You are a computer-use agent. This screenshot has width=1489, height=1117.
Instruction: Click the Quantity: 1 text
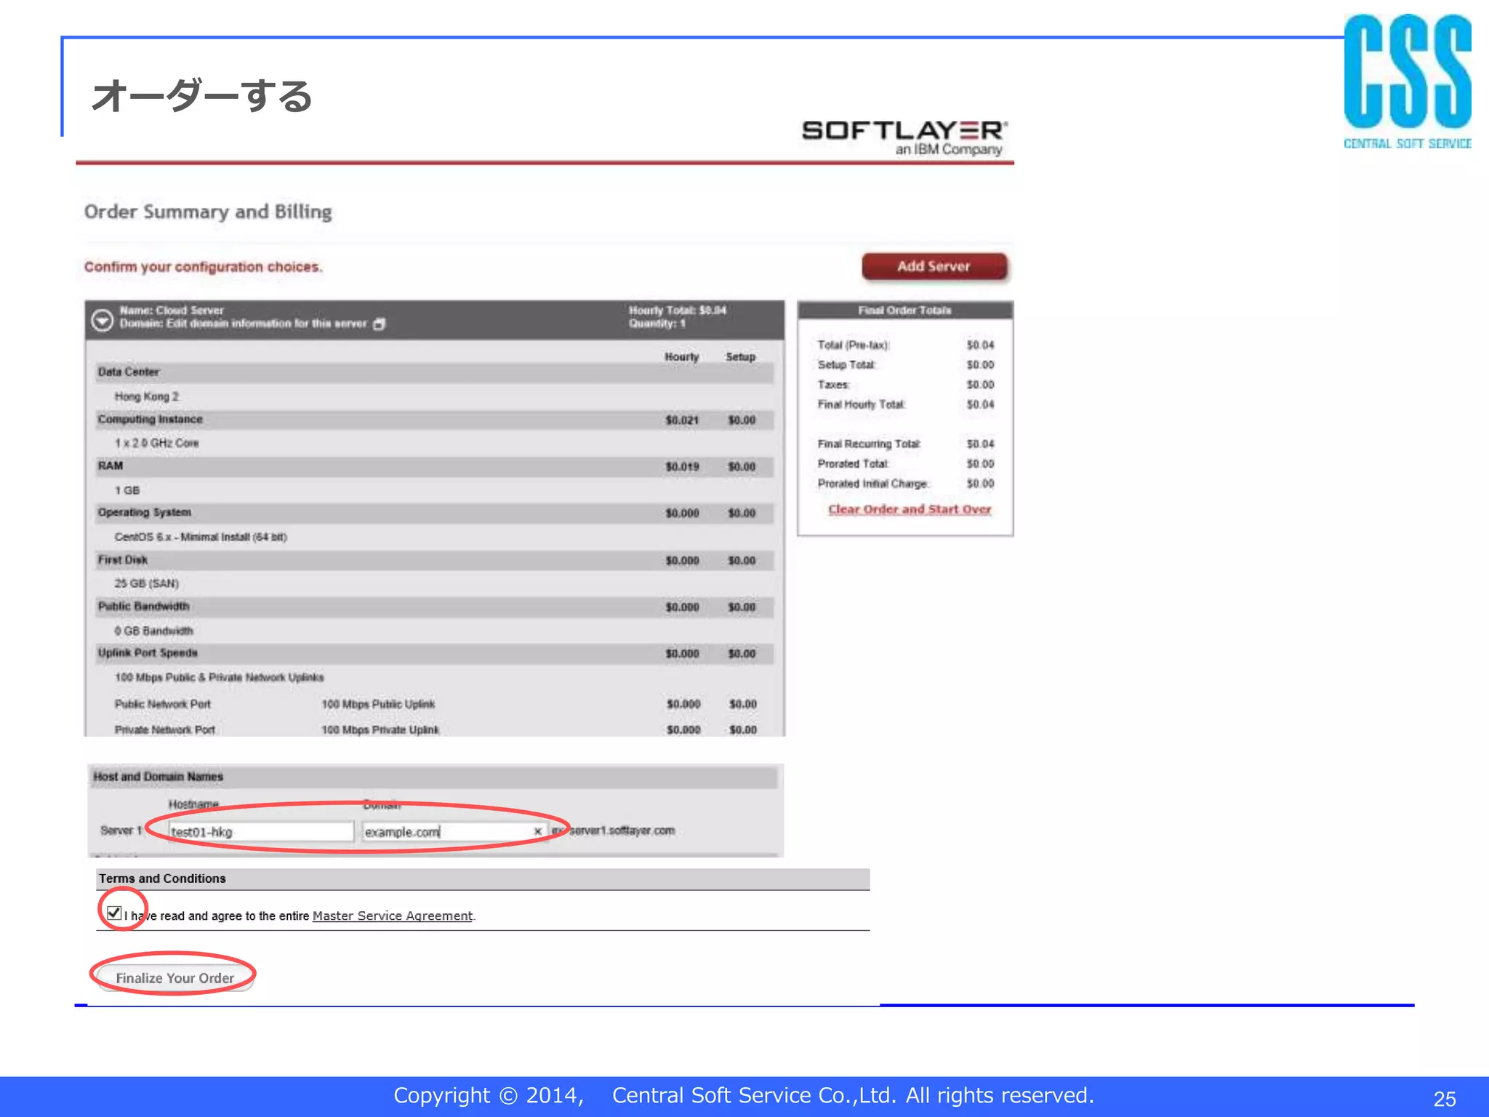pyautogui.click(x=657, y=324)
